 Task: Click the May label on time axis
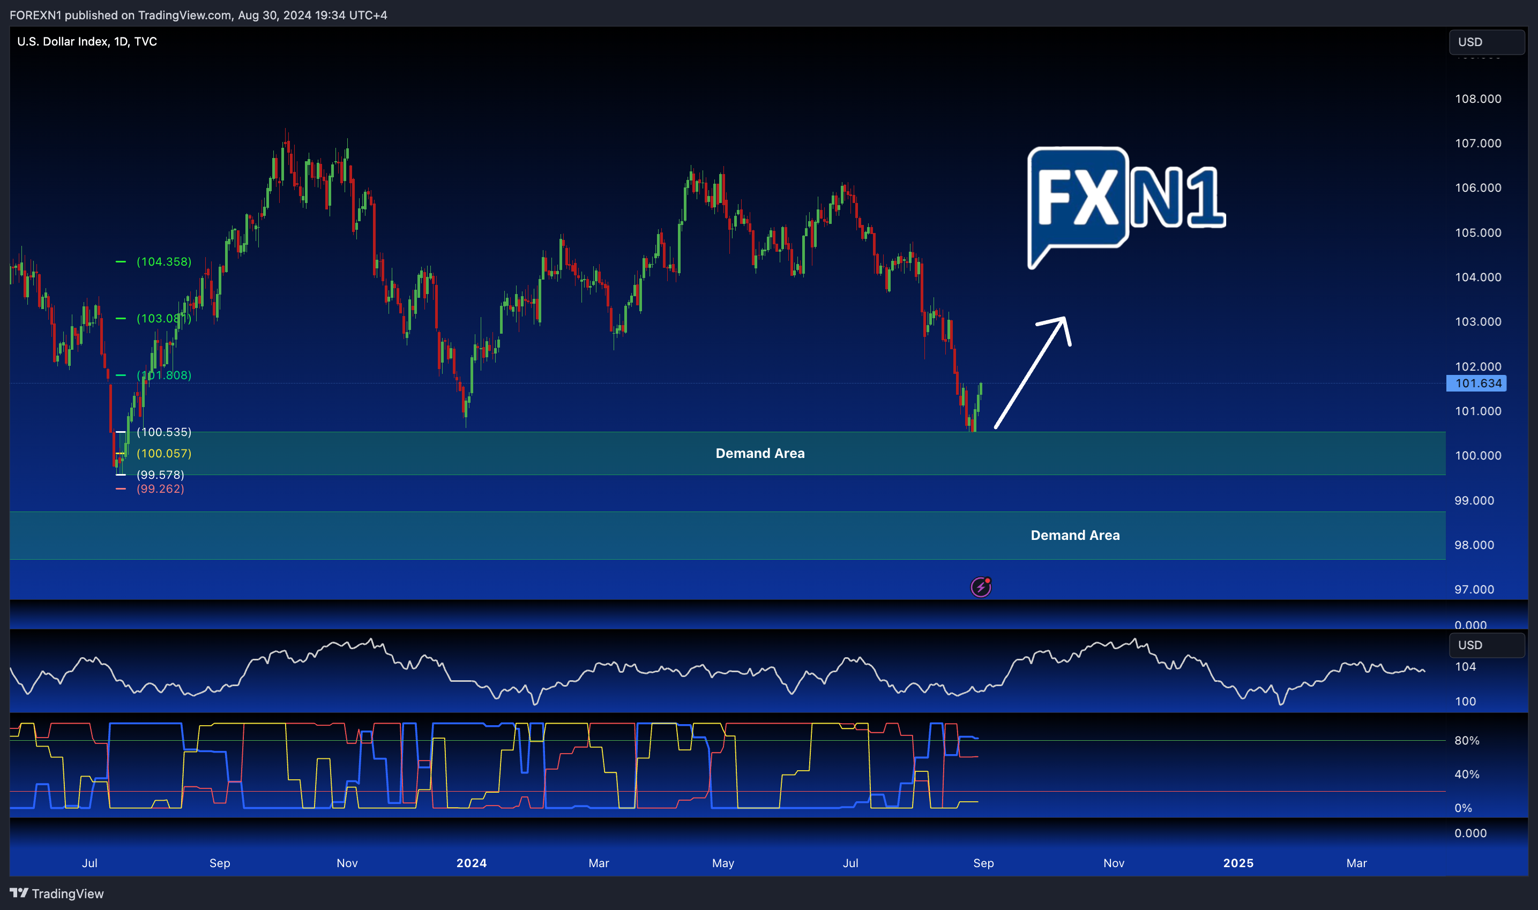(723, 863)
